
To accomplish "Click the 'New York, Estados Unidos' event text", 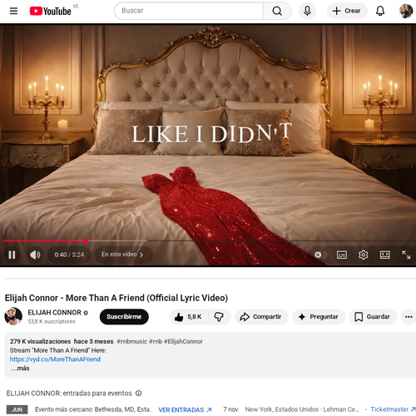I will click(302, 409).
